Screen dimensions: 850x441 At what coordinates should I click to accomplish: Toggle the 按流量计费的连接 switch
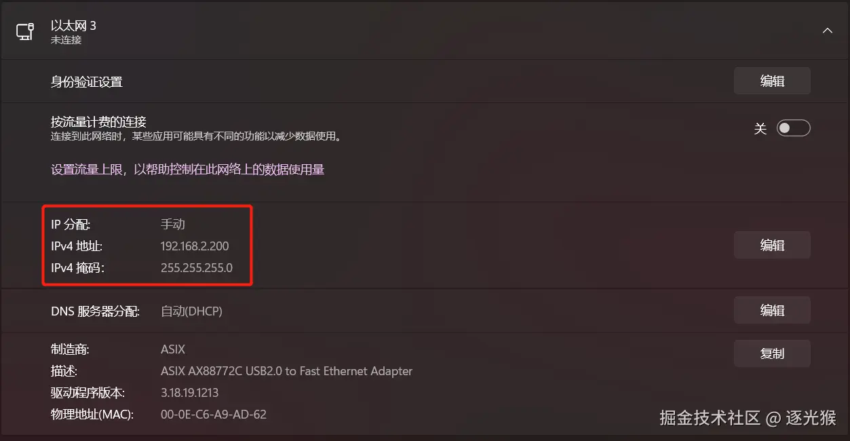click(794, 128)
